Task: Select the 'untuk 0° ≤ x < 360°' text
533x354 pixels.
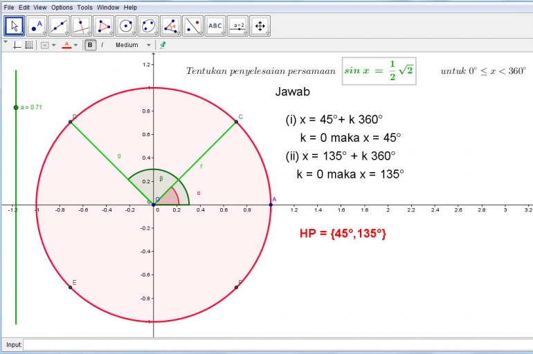Action: (483, 71)
